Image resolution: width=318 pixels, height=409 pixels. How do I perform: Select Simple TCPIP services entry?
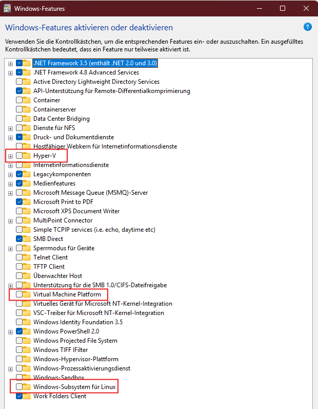(94, 230)
